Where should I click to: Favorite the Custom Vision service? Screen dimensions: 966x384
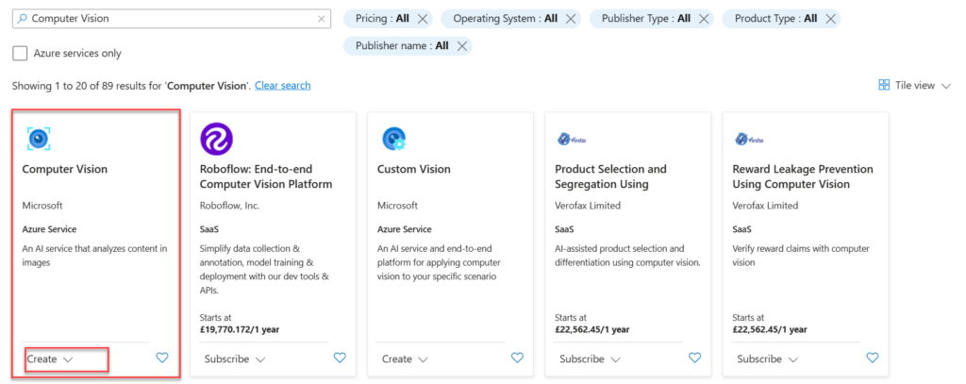(x=517, y=358)
